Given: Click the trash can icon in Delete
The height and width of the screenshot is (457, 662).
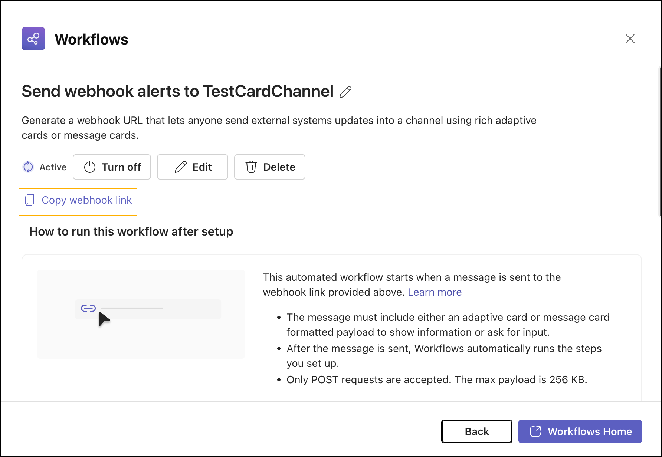Looking at the screenshot, I should coord(251,167).
